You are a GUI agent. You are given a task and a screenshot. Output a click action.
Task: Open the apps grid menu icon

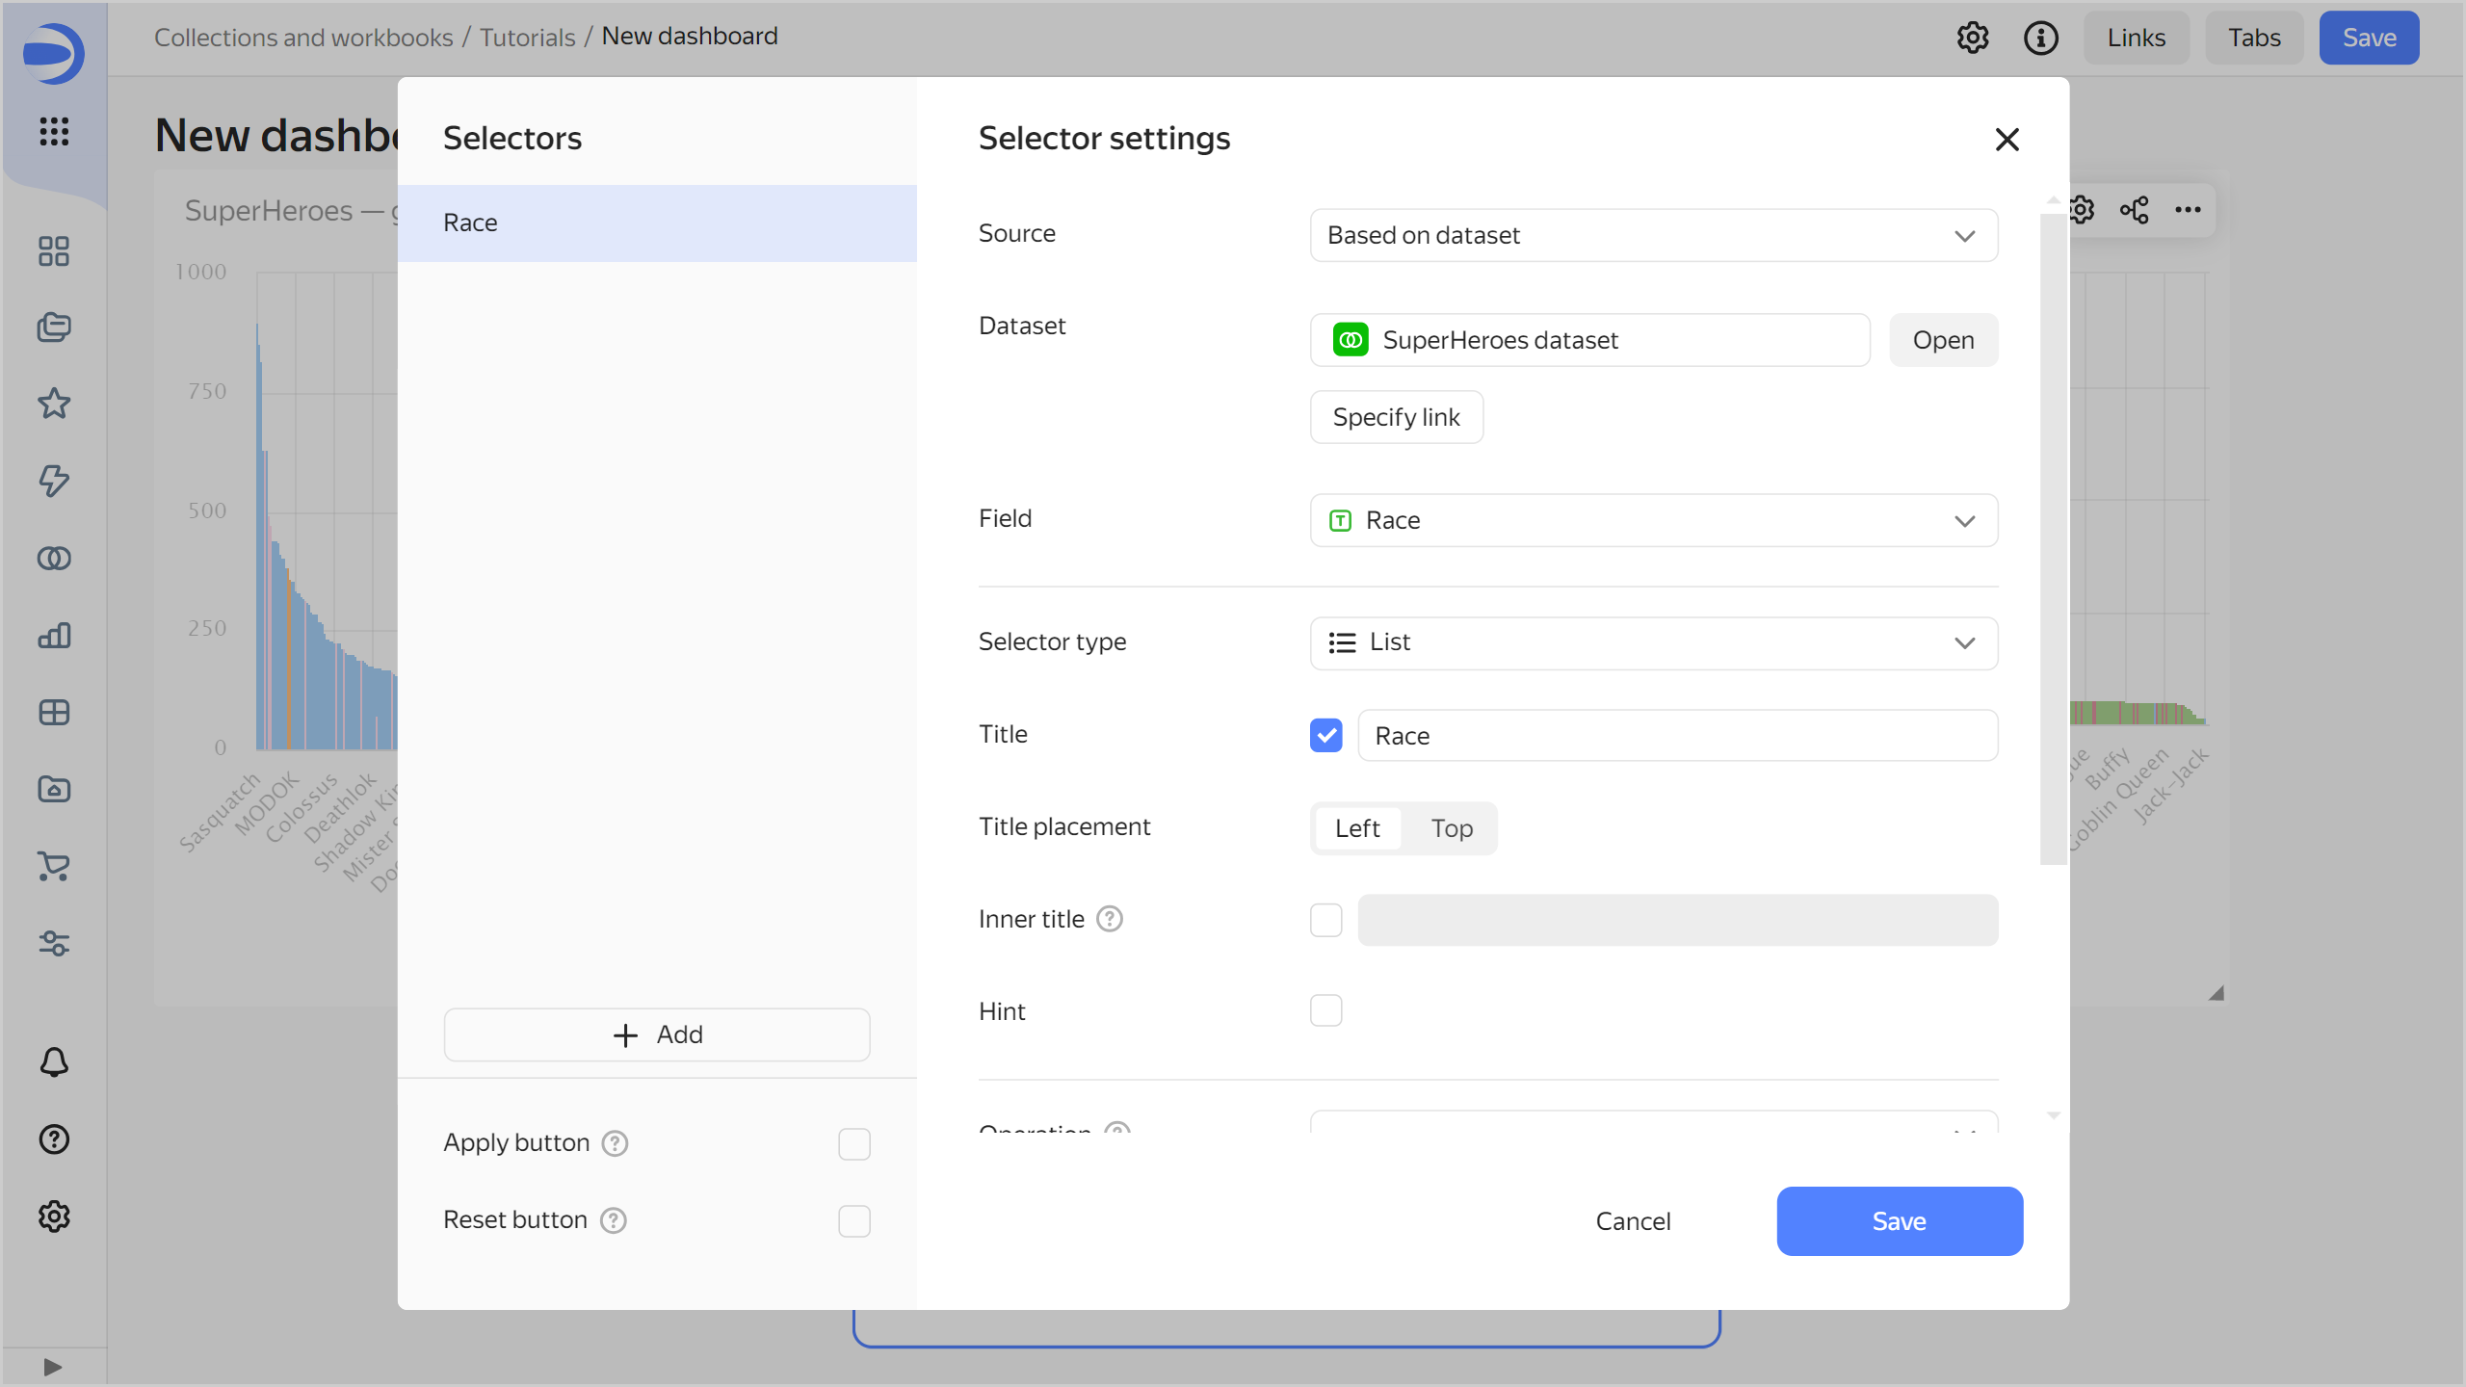54,131
